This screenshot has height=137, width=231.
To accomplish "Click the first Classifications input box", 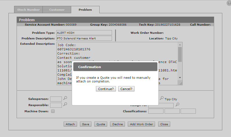I will tap(156, 111).
